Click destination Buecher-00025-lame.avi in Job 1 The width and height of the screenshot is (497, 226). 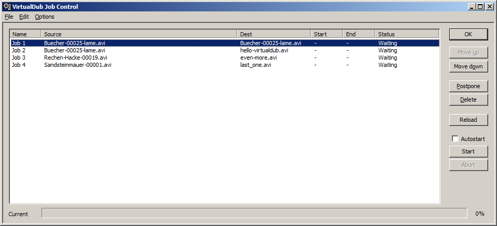pos(271,43)
